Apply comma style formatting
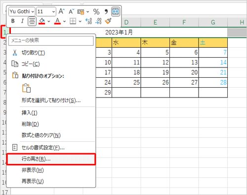The height and width of the screenshot is (195, 247). (106, 12)
